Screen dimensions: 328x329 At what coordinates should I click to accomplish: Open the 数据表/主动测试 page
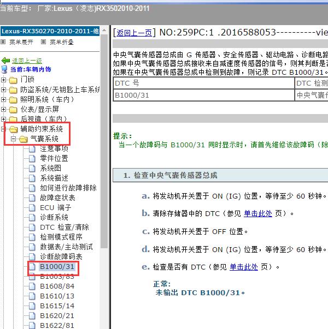[x=66, y=247]
